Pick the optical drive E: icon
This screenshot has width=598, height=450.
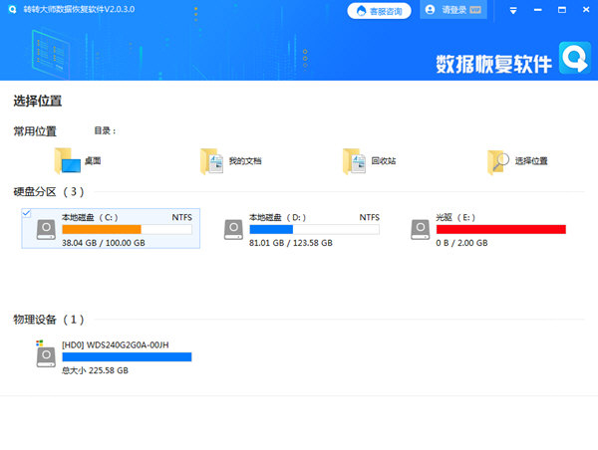[x=422, y=229]
